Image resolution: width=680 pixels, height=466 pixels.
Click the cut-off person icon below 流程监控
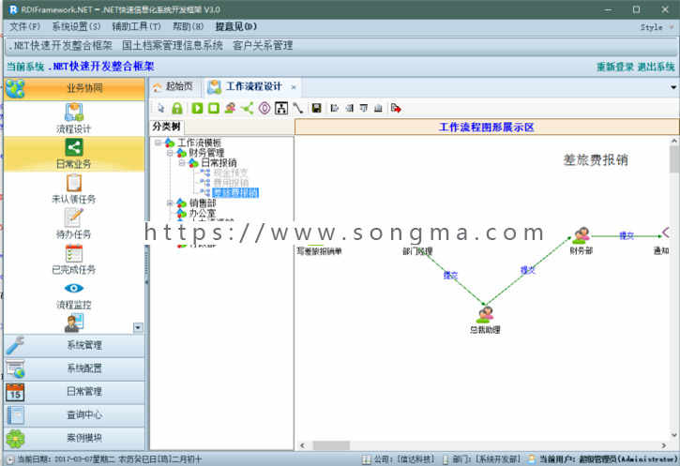coord(74,323)
